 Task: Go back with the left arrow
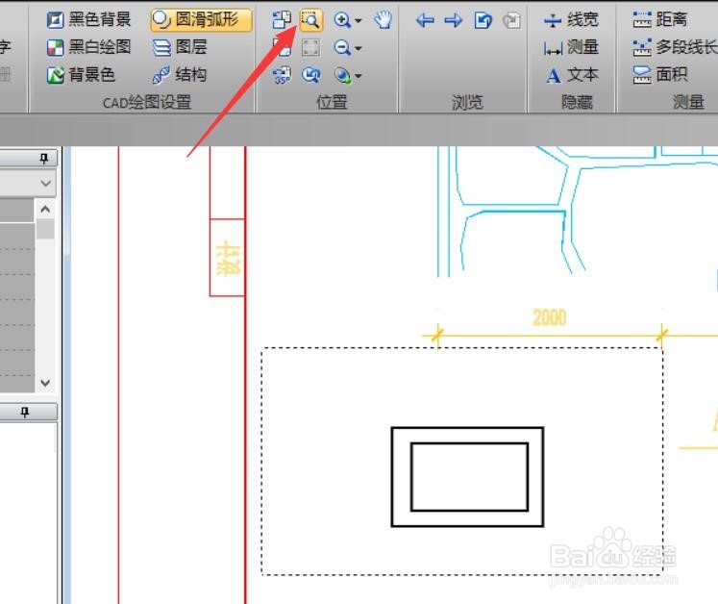coord(425,20)
